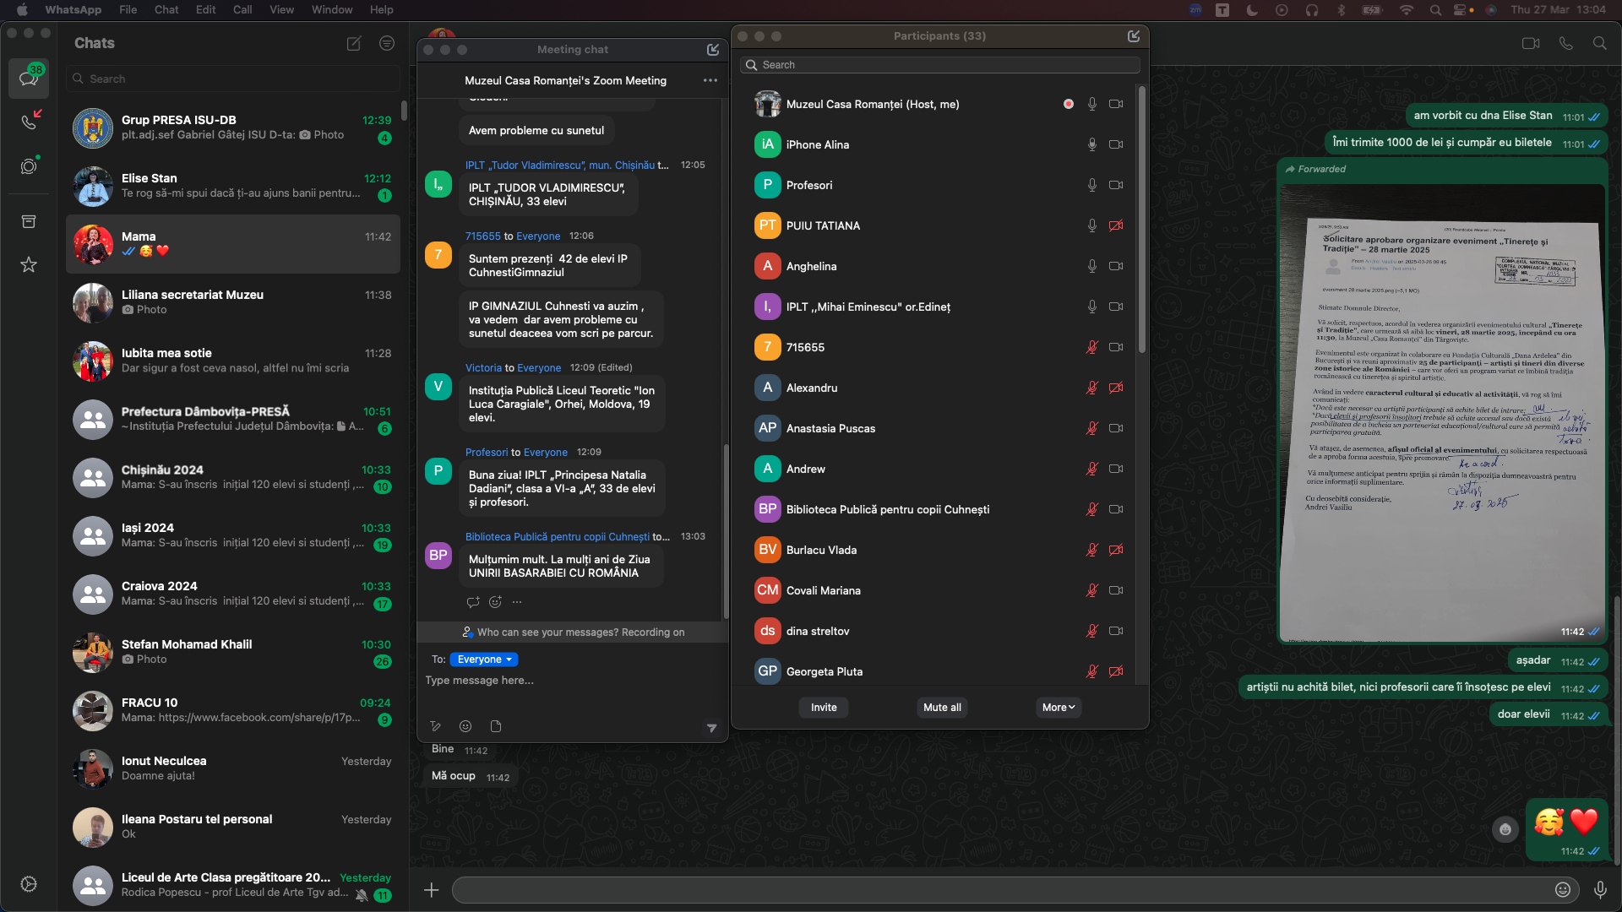
Task: Open Archived chats in sidebar
Action: 29,221
